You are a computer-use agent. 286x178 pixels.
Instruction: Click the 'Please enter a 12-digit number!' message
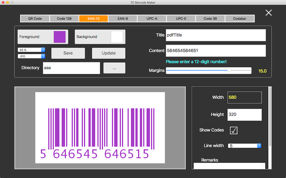click(196, 62)
